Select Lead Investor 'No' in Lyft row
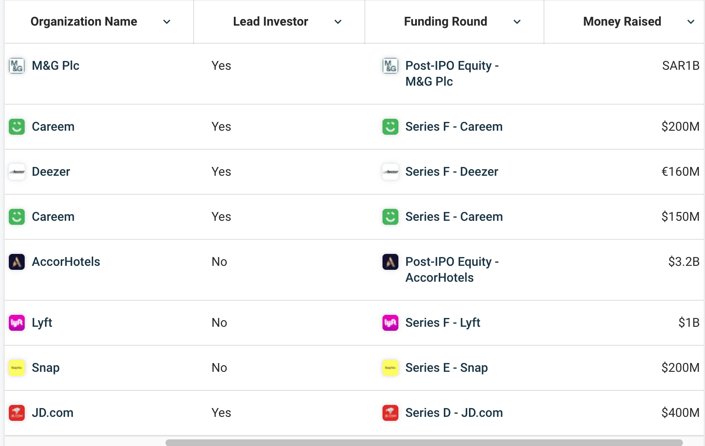 pos(219,323)
